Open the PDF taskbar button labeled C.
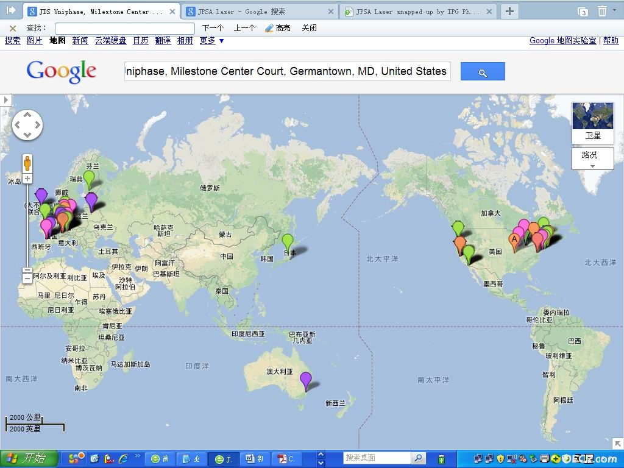Viewport: 624px width, 468px height. [x=287, y=459]
